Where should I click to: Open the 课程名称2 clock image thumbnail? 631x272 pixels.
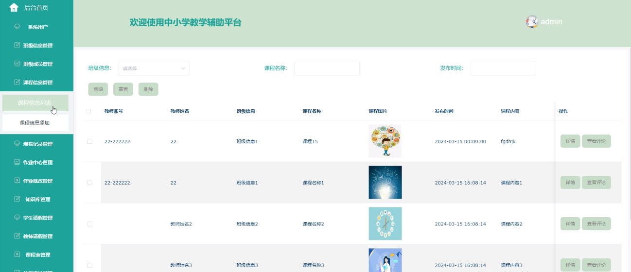click(x=385, y=224)
